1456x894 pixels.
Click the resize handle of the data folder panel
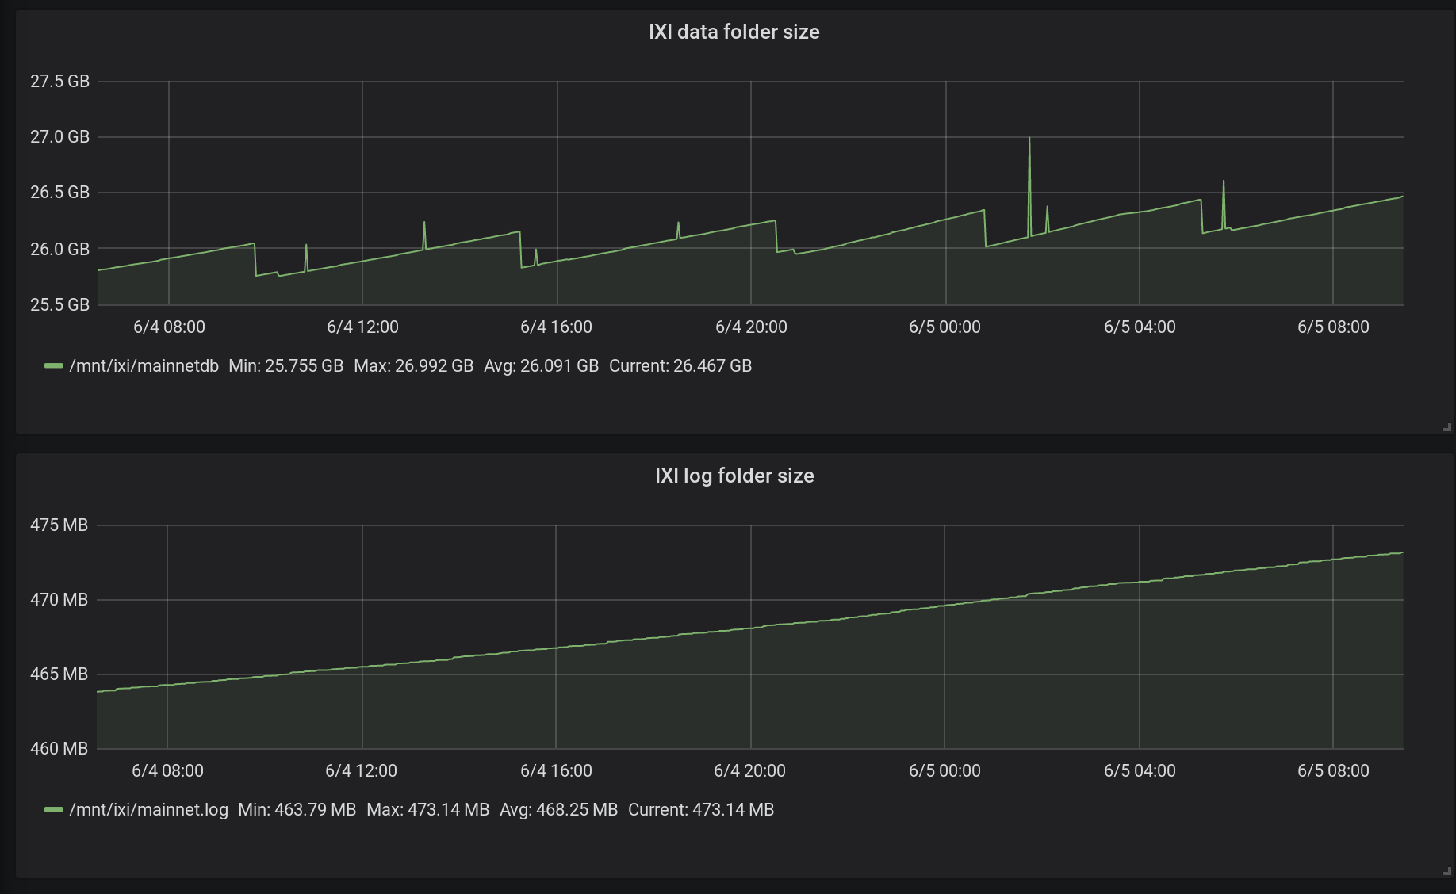[1447, 427]
